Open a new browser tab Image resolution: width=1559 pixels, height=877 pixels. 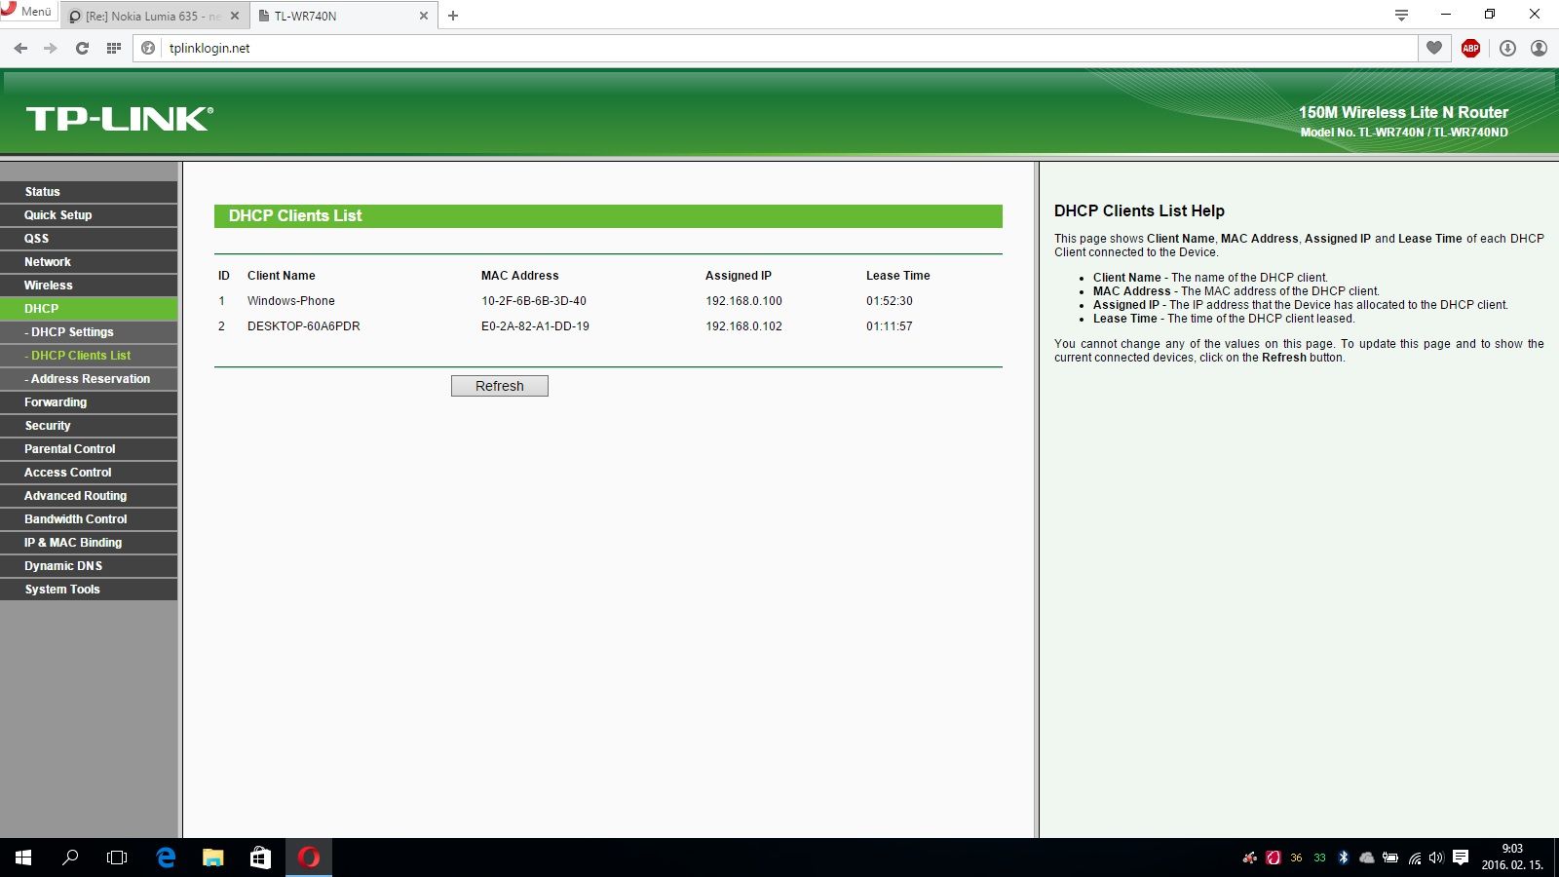pos(453,16)
